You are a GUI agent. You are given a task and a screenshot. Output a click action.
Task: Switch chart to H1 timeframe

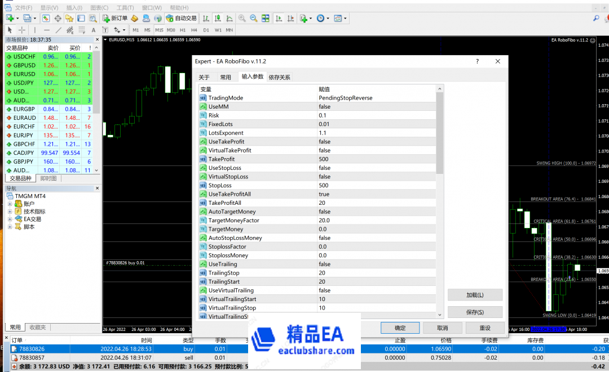tap(182, 30)
